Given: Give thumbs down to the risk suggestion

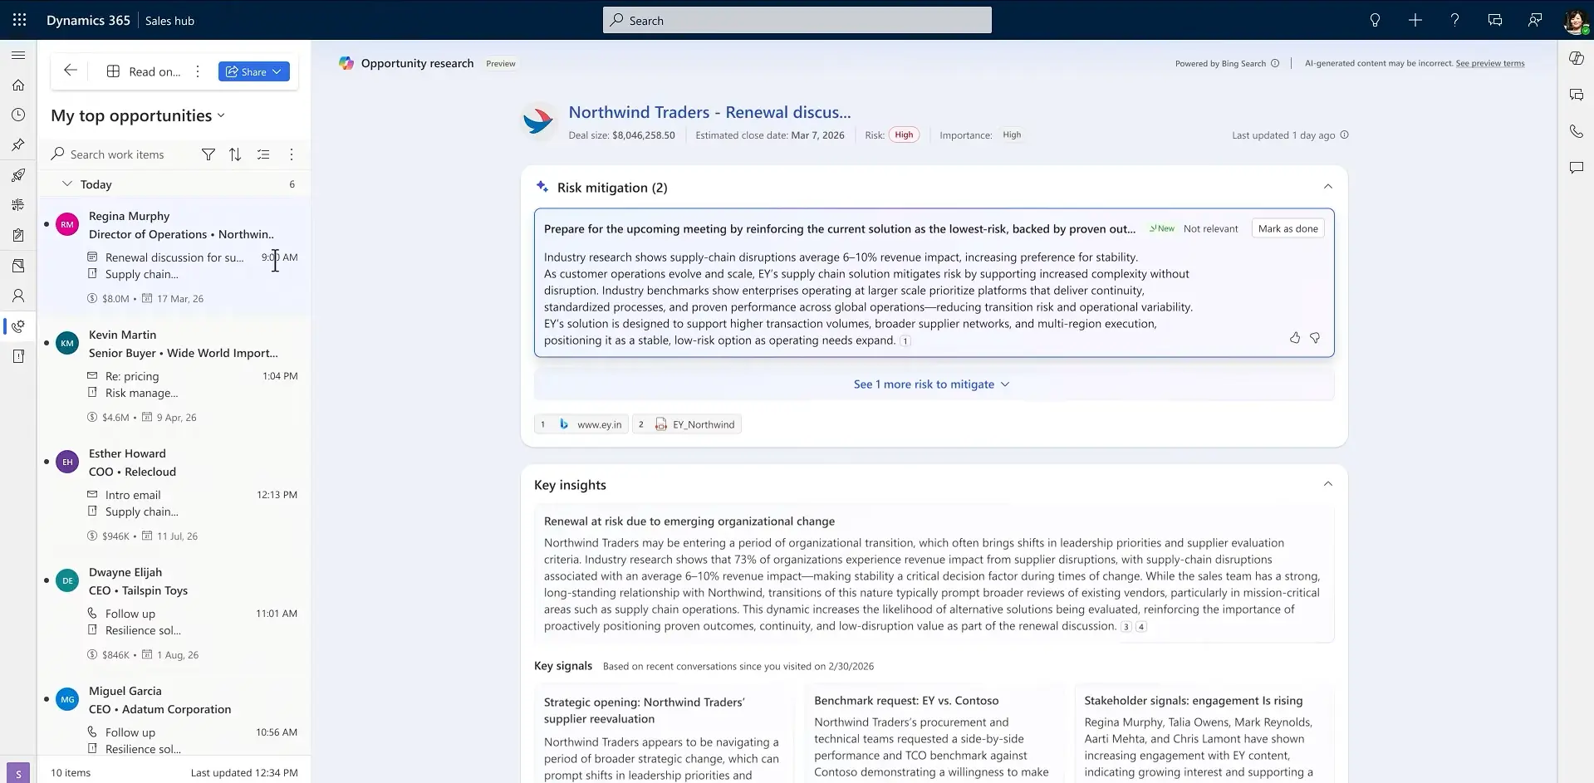Looking at the screenshot, I should click(x=1315, y=338).
